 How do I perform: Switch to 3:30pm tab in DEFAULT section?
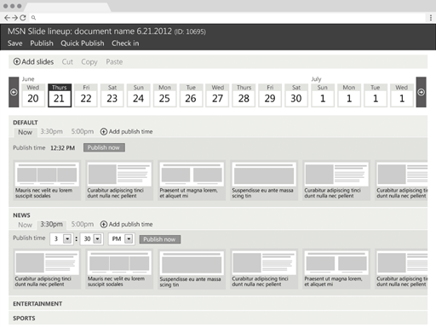coord(51,131)
